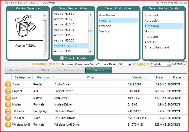Click the Aspire breadcrumb link

[x=34, y=2]
